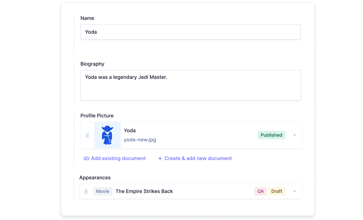363x220 pixels.
Task: Select Create & add new document text
Action: 198,158
